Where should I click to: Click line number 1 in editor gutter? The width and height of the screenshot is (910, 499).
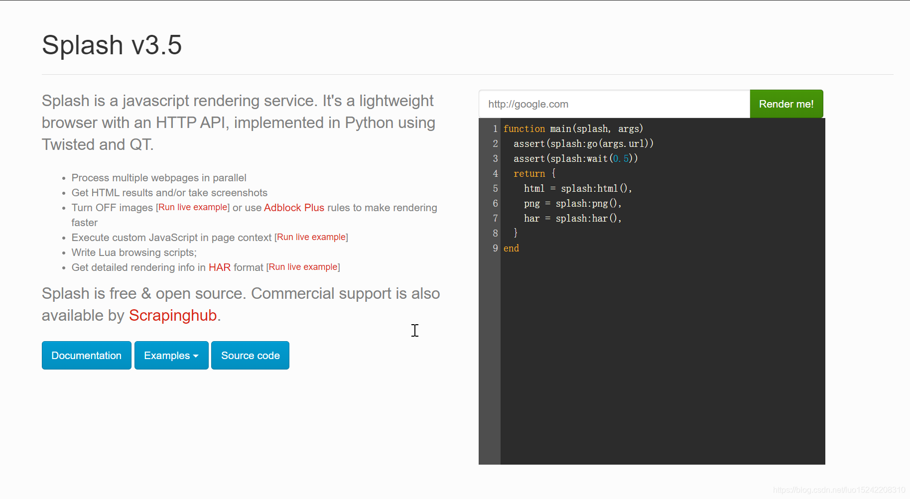point(495,128)
